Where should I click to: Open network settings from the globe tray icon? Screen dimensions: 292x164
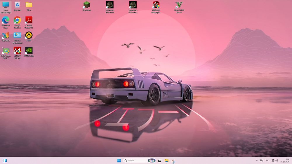pyautogui.click(x=273, y=160)
